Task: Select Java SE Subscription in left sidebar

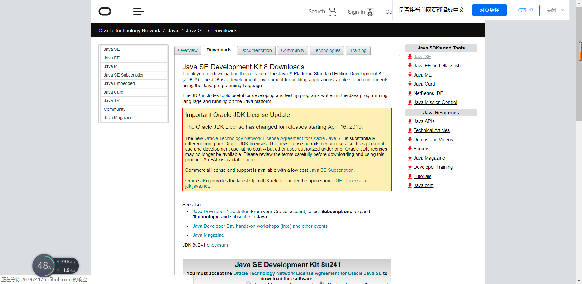Action: coord(134,75)
